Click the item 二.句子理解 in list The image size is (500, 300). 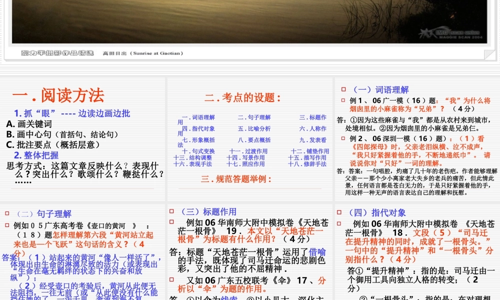tap(254, 117)
